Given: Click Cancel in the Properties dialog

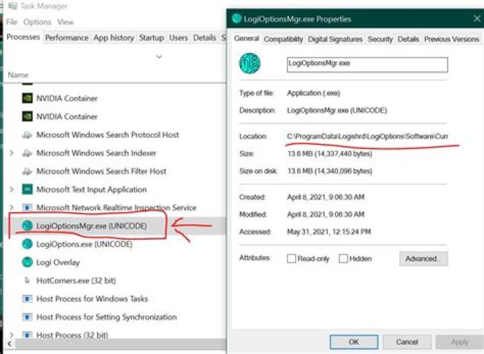Looking at the screenshot, I should tap(407, 342).
